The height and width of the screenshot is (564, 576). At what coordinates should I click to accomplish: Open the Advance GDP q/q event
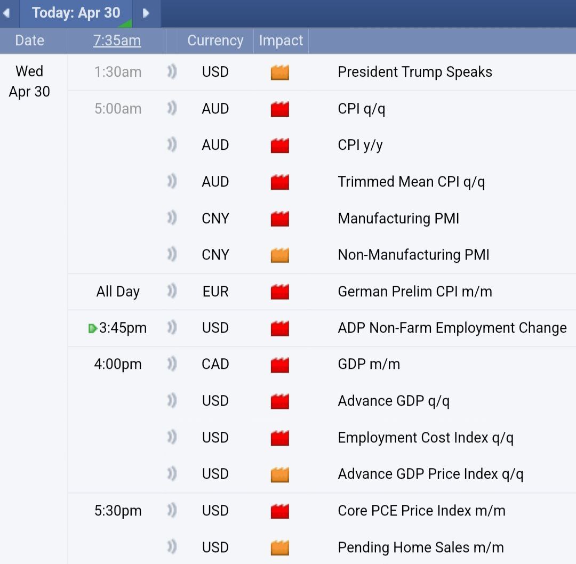pos(394,401)
